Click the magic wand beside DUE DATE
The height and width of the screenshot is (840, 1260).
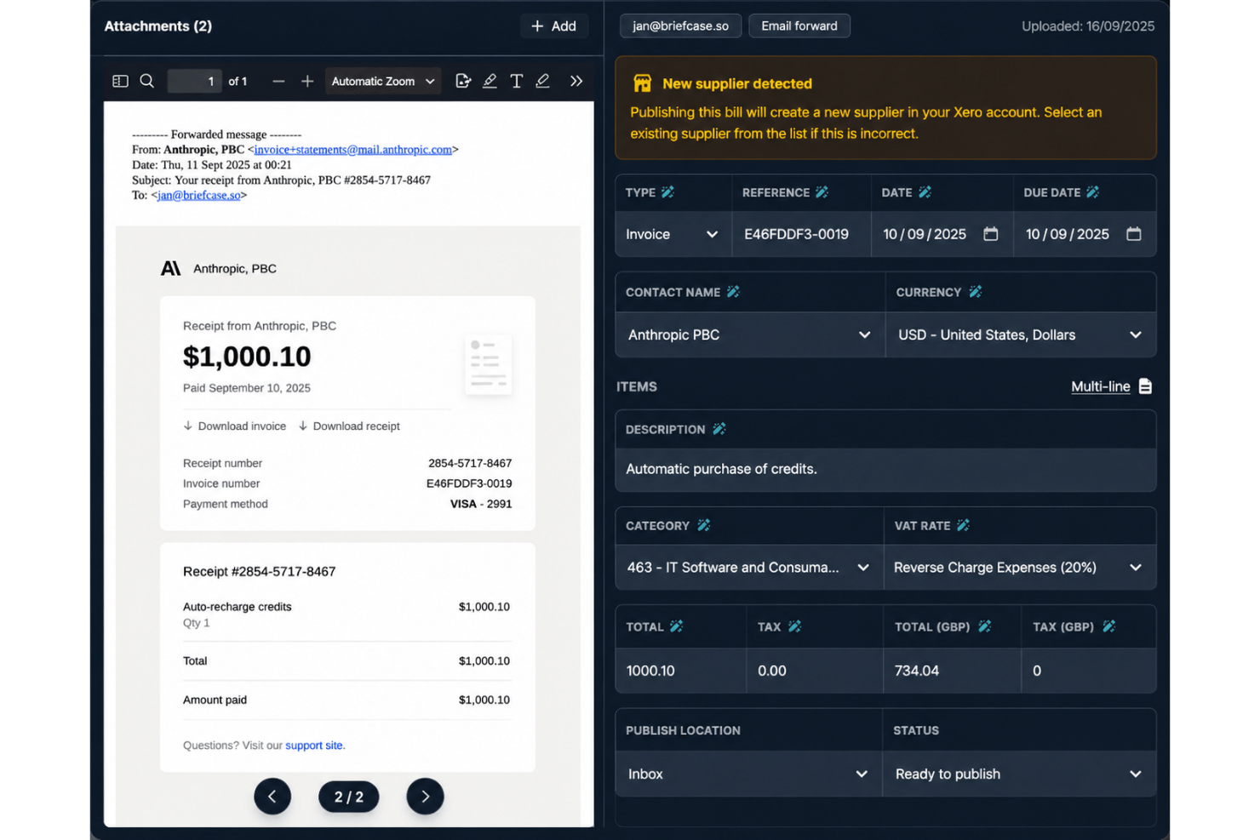coord(1092,192)
